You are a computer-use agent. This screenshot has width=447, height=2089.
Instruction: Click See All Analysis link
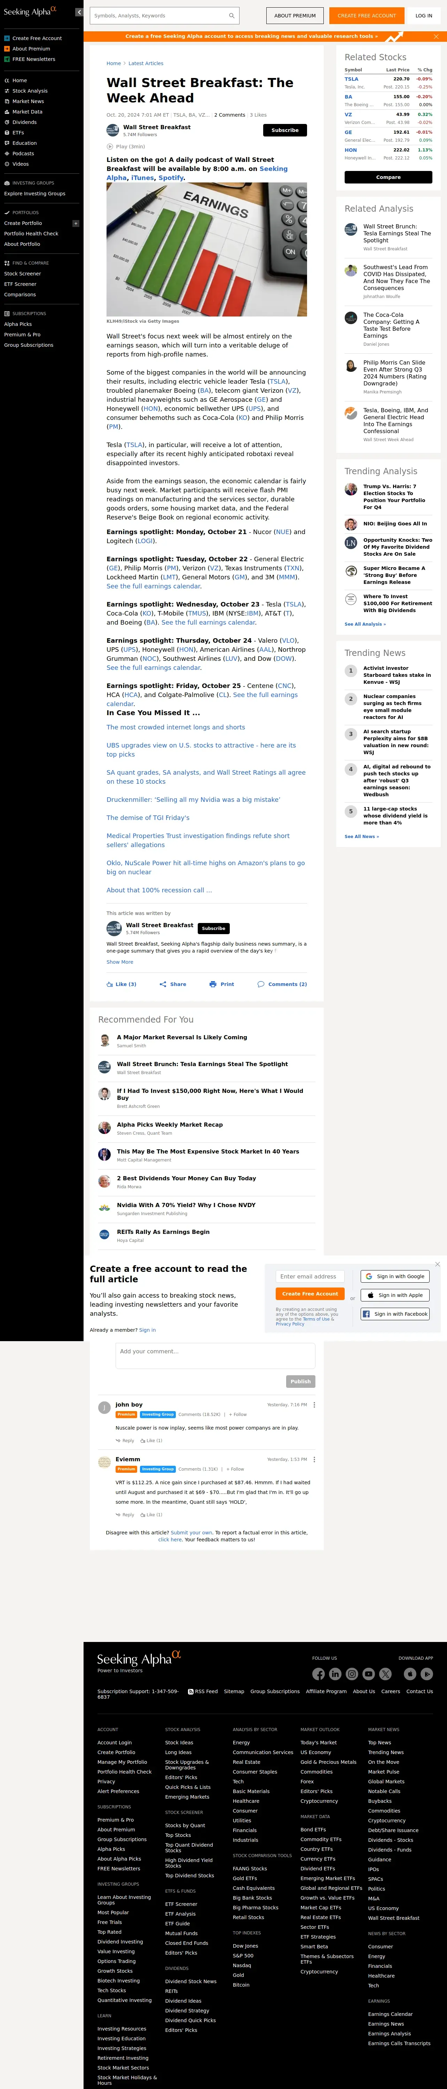tap(365, 624)
